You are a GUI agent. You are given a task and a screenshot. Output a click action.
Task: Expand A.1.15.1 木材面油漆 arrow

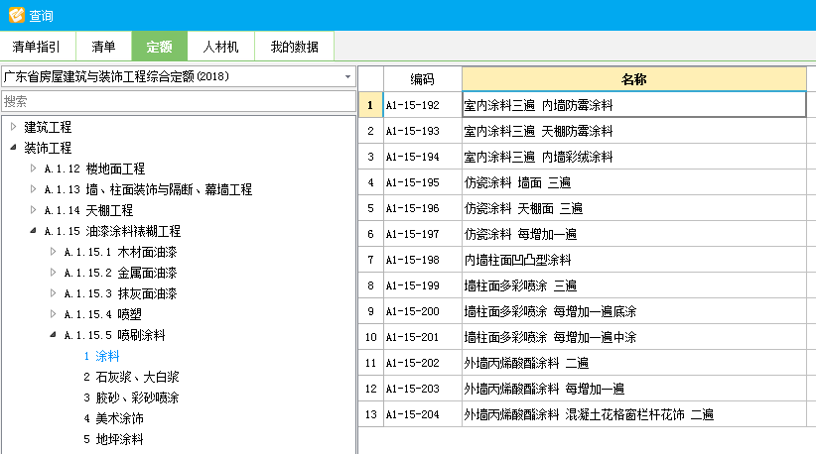(53, 252)
